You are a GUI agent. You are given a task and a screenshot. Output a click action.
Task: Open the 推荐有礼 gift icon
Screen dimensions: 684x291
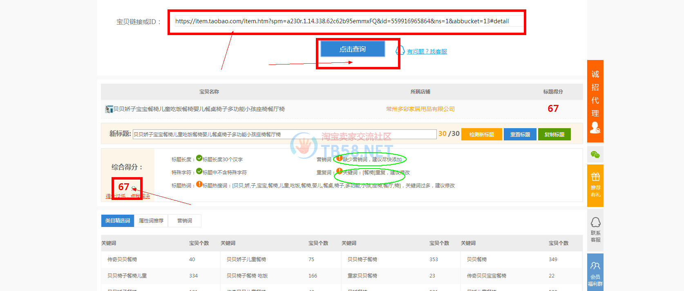pyautogui.click(x=595, y=185)
